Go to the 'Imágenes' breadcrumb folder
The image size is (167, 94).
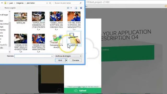(20, 3)
